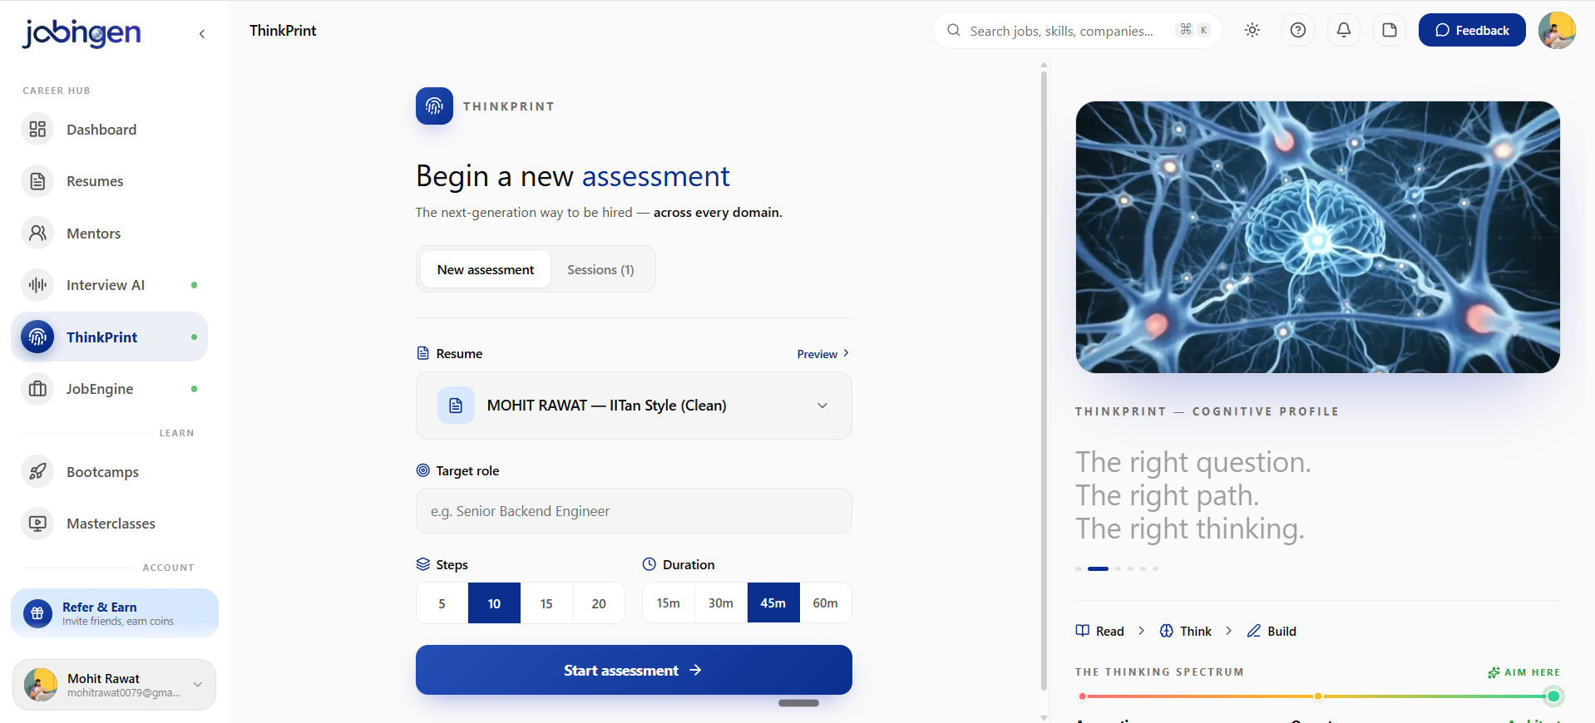Viewport: 1595px width, 723px height.
Task: Select 10 steps
Action: (x=494, y=603)
